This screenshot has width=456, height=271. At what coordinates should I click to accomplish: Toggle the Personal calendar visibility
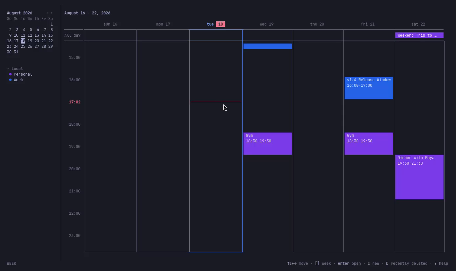click(21, 74)
